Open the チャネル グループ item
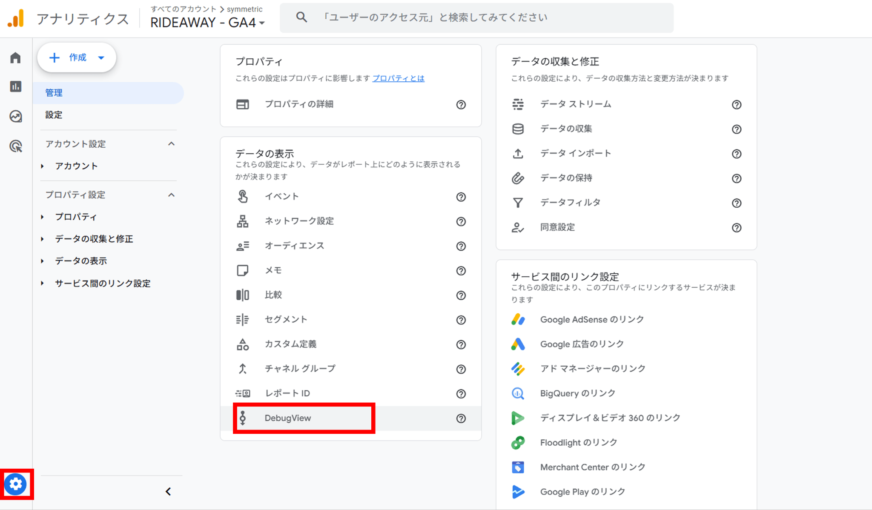This screenshot has width=872, height=510. tap(351, 369)
